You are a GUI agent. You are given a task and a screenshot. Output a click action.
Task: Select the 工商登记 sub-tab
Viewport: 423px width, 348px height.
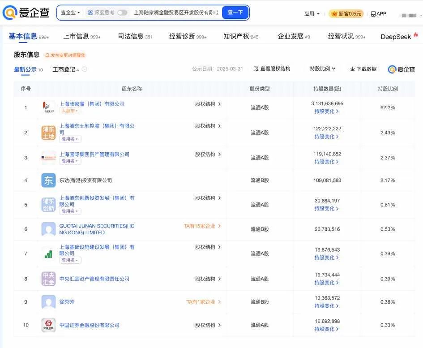(x=65, y=70)
